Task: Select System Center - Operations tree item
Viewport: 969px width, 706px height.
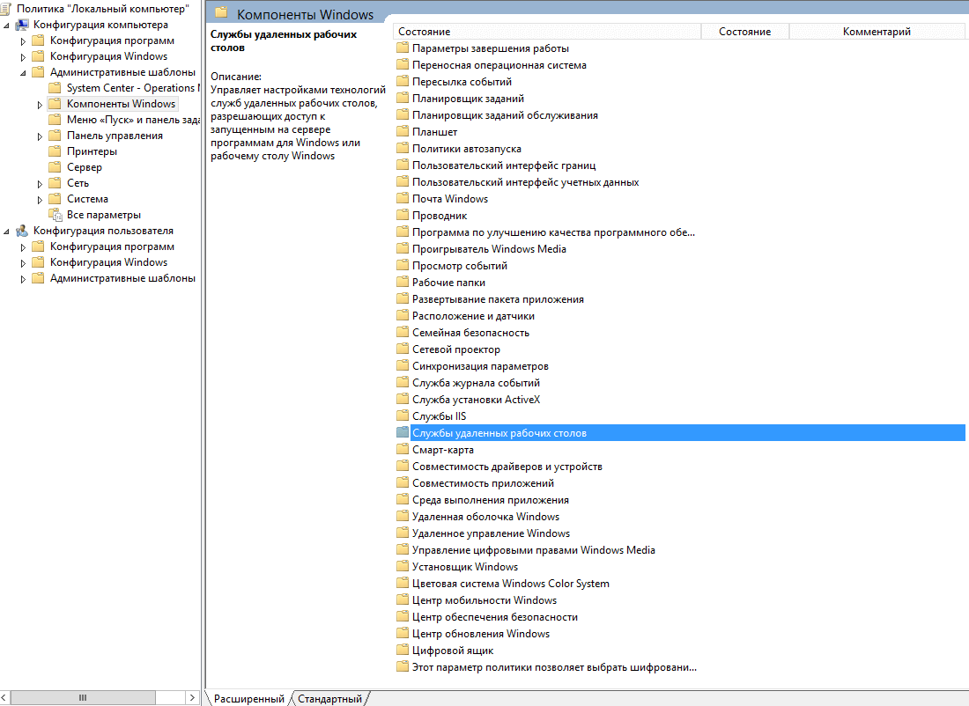Action: tap(133, 88)
